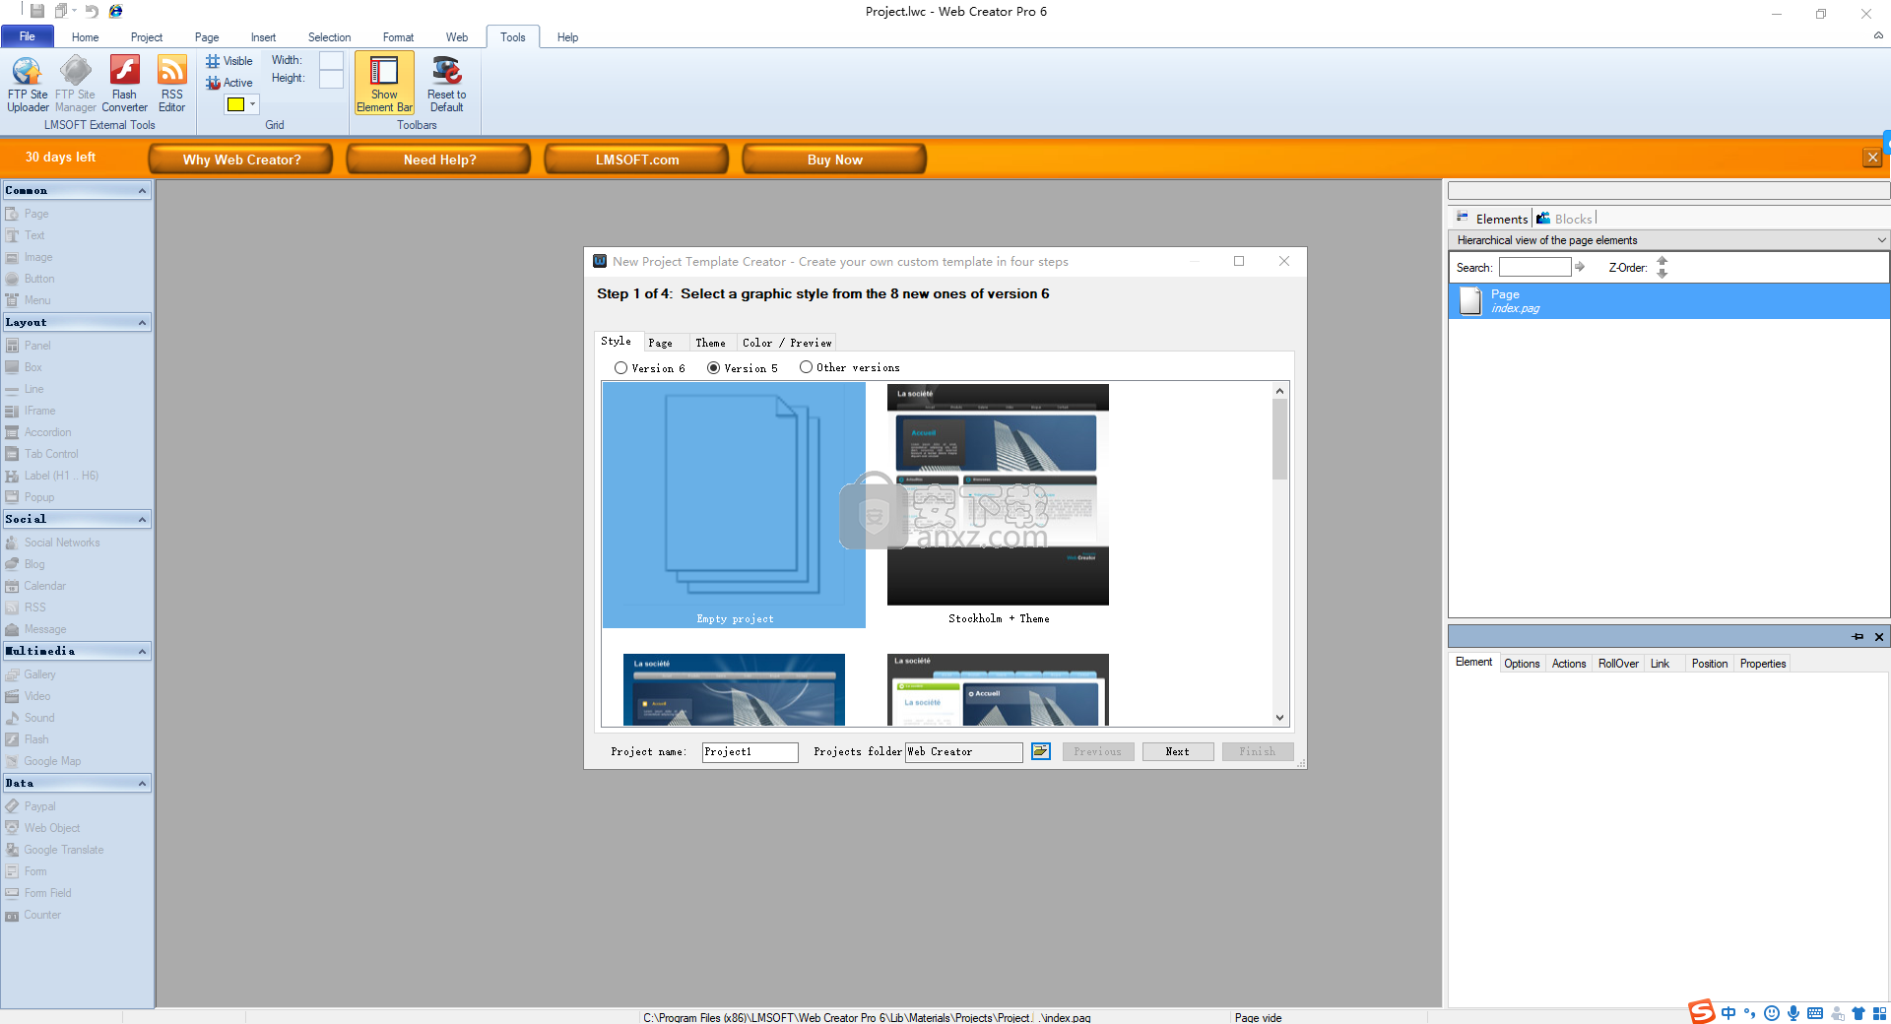Click the Next button in dialog
1891x1024 pixels.
point(1178,751)
